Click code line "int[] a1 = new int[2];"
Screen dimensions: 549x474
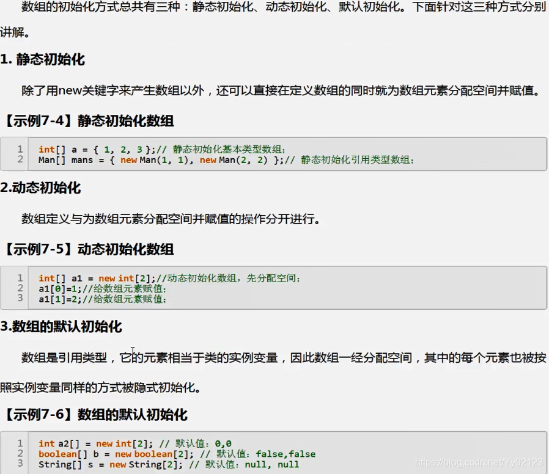pos(97,279)
